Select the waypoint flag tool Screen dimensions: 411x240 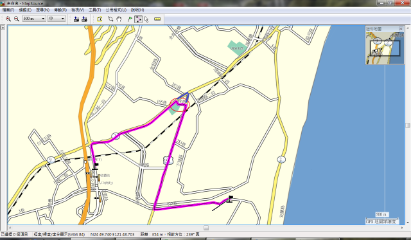click(x=130, y=19)
